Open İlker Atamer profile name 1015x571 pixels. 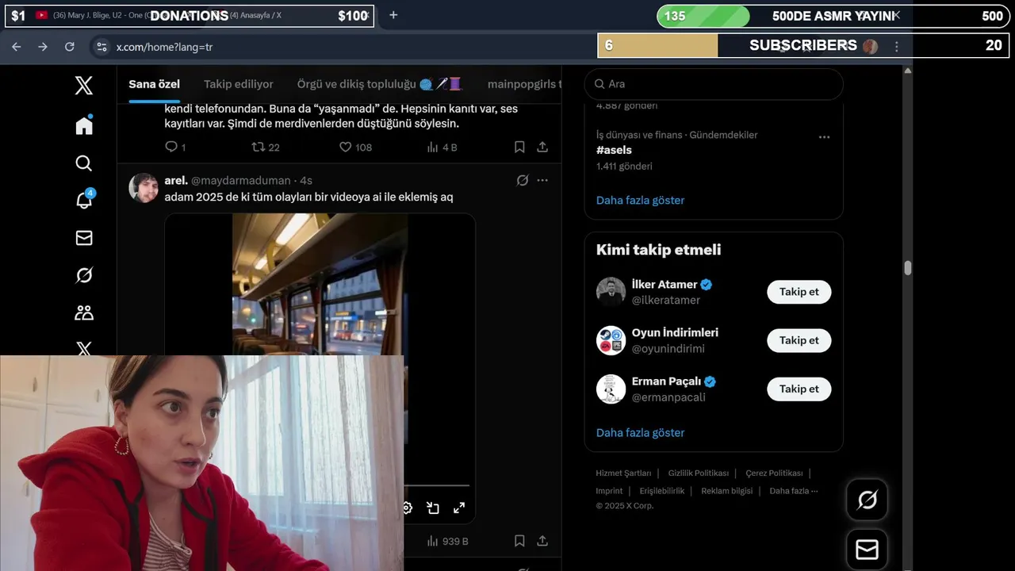(665, 285)
